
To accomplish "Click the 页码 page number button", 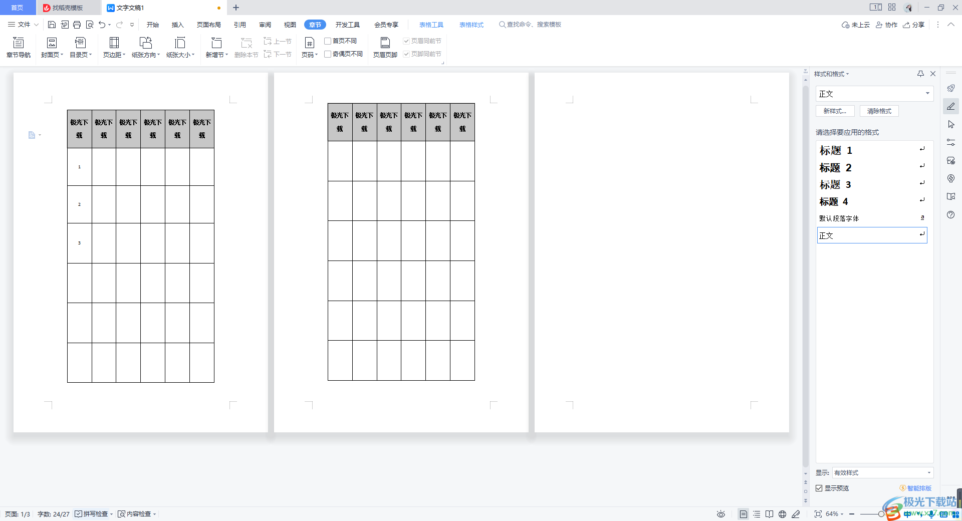I will (310, 48).
